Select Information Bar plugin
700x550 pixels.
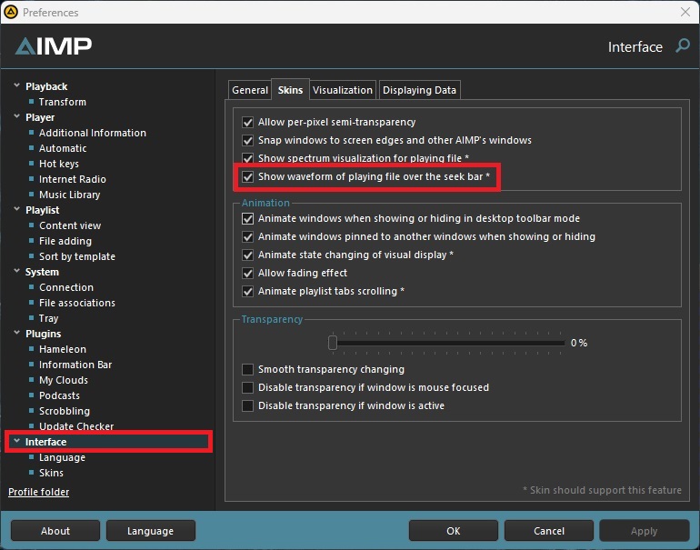tap(75, 365)
